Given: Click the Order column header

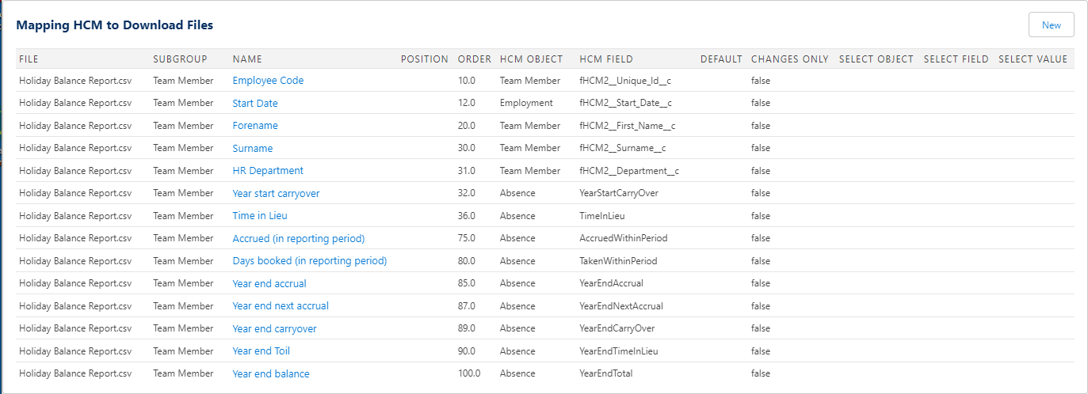Looking at the screenshot, I should pos(475,59).
